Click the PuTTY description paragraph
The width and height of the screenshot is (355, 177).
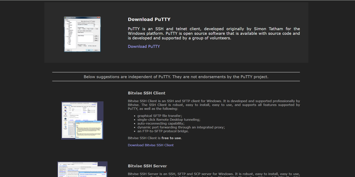point(214,33)
